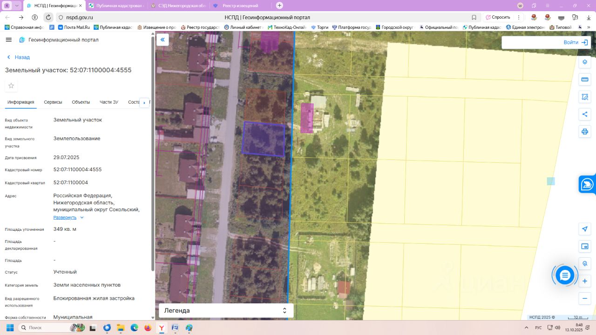Close the НСПД browser tab
Viewport: 596px width, 335px height.
(x=80, y=6)
